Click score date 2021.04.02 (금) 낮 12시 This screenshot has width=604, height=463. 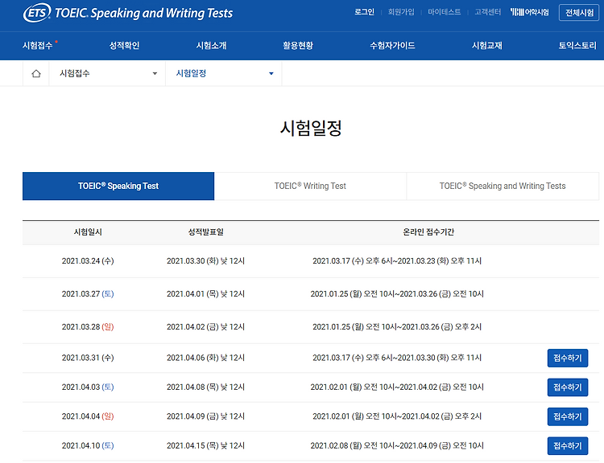205,327
